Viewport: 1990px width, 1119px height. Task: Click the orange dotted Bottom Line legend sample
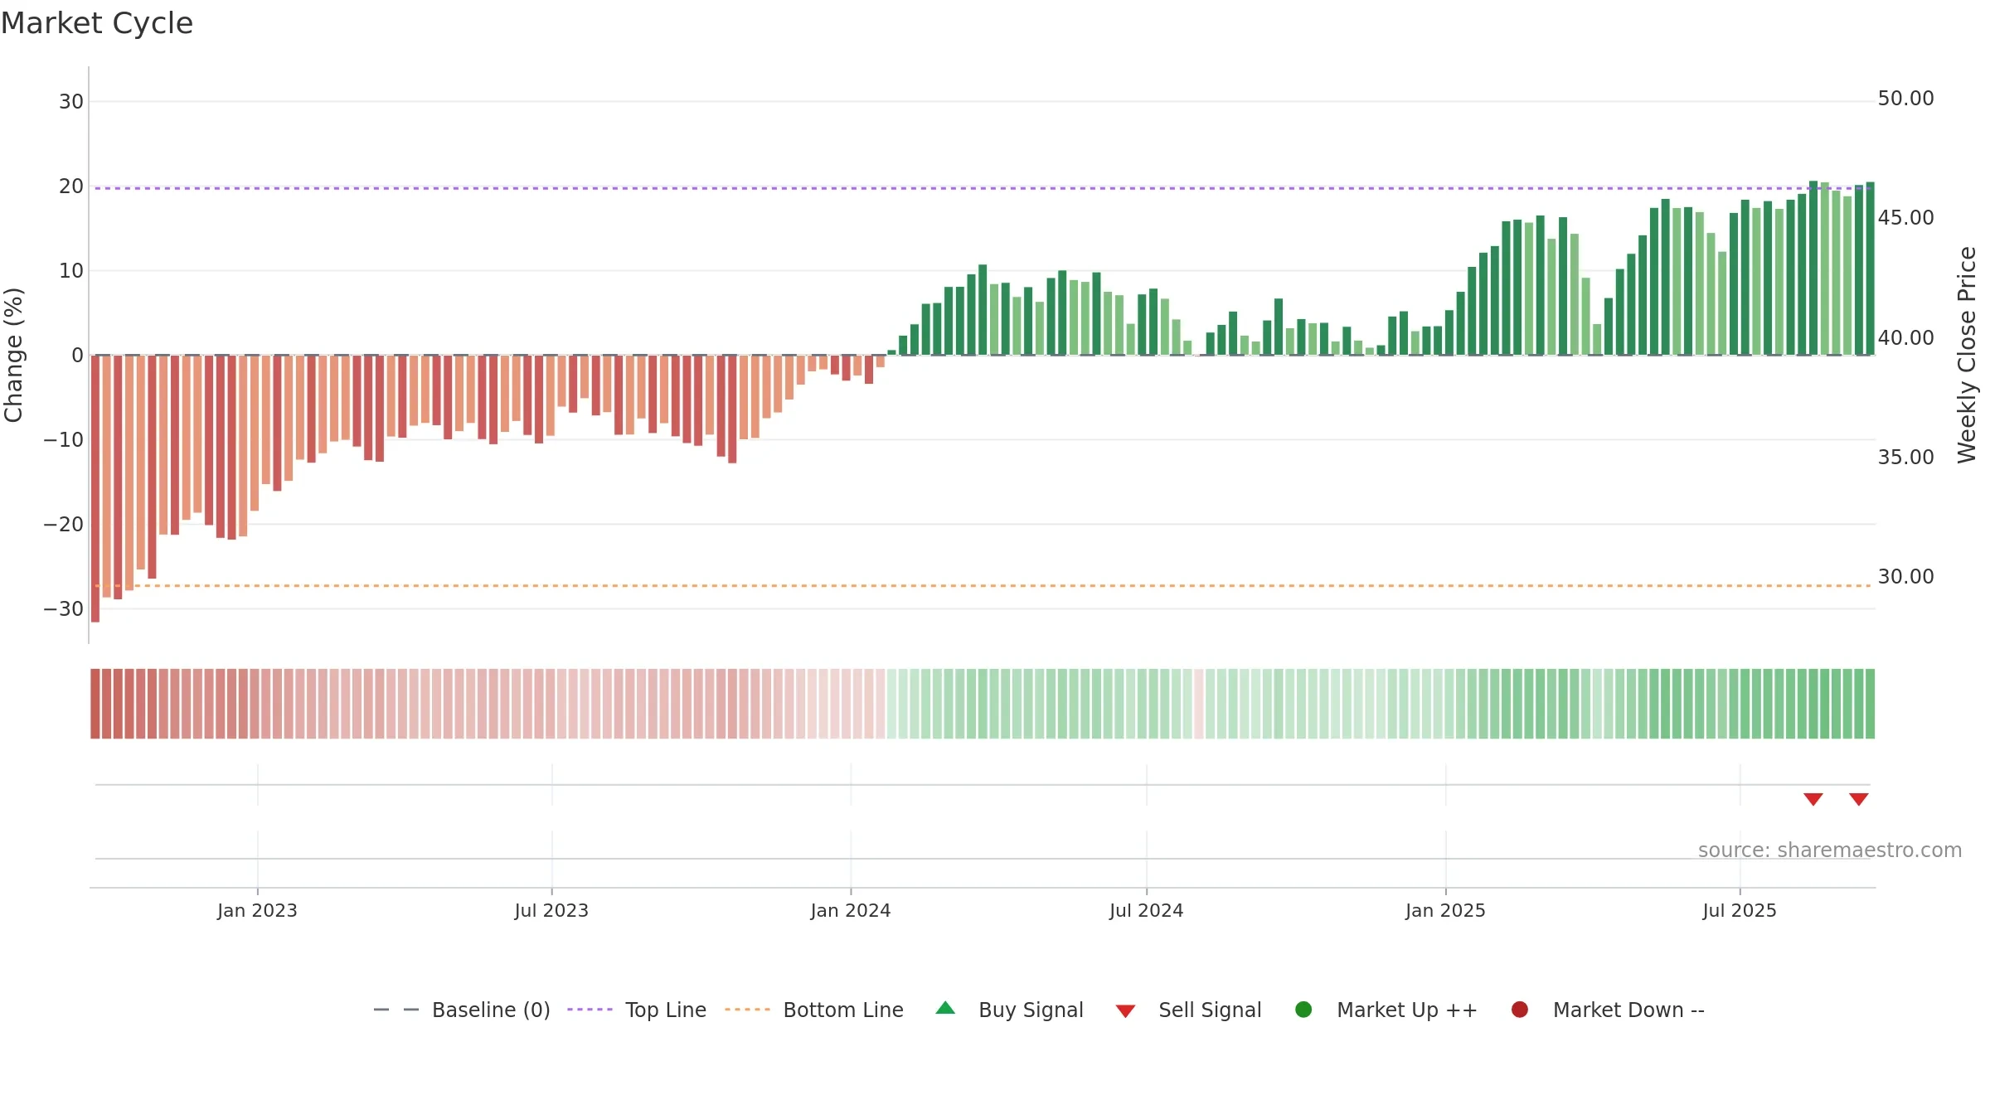pyautogui.click(x=747, y=1010)
